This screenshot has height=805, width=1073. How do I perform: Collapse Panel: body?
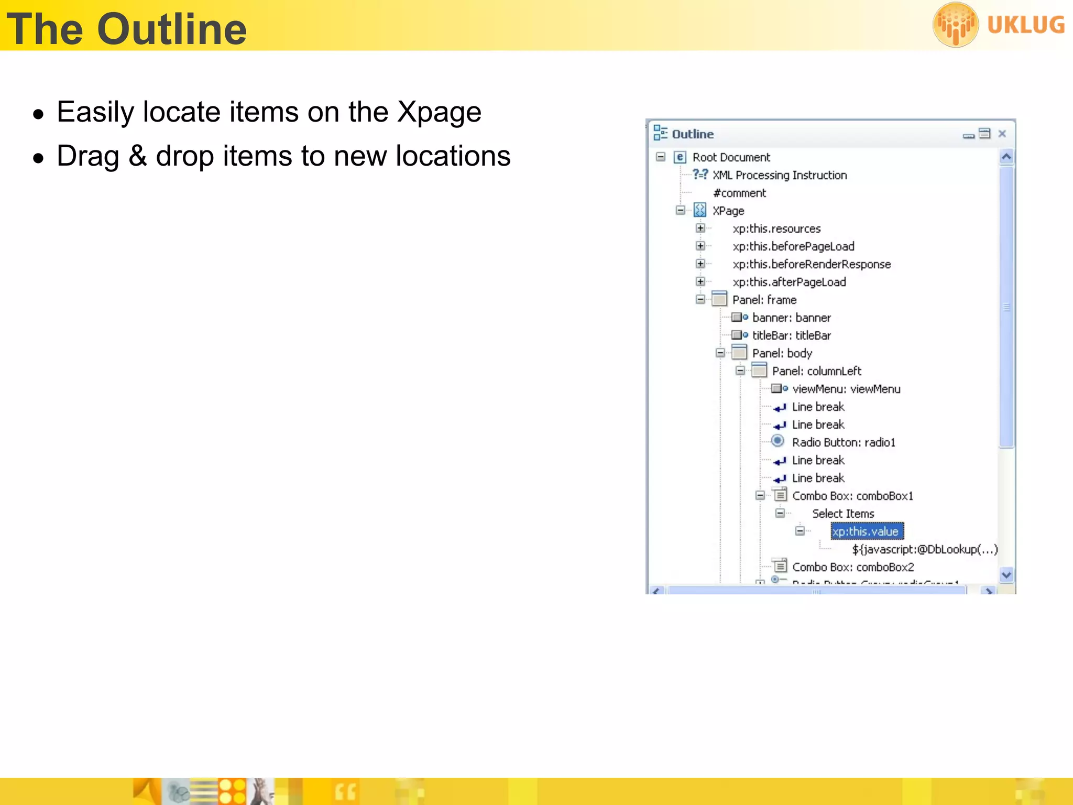coord(720,353)
